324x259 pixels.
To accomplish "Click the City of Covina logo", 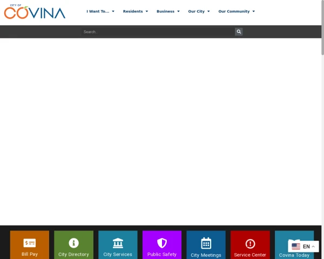I will click(x=35, y=11).
